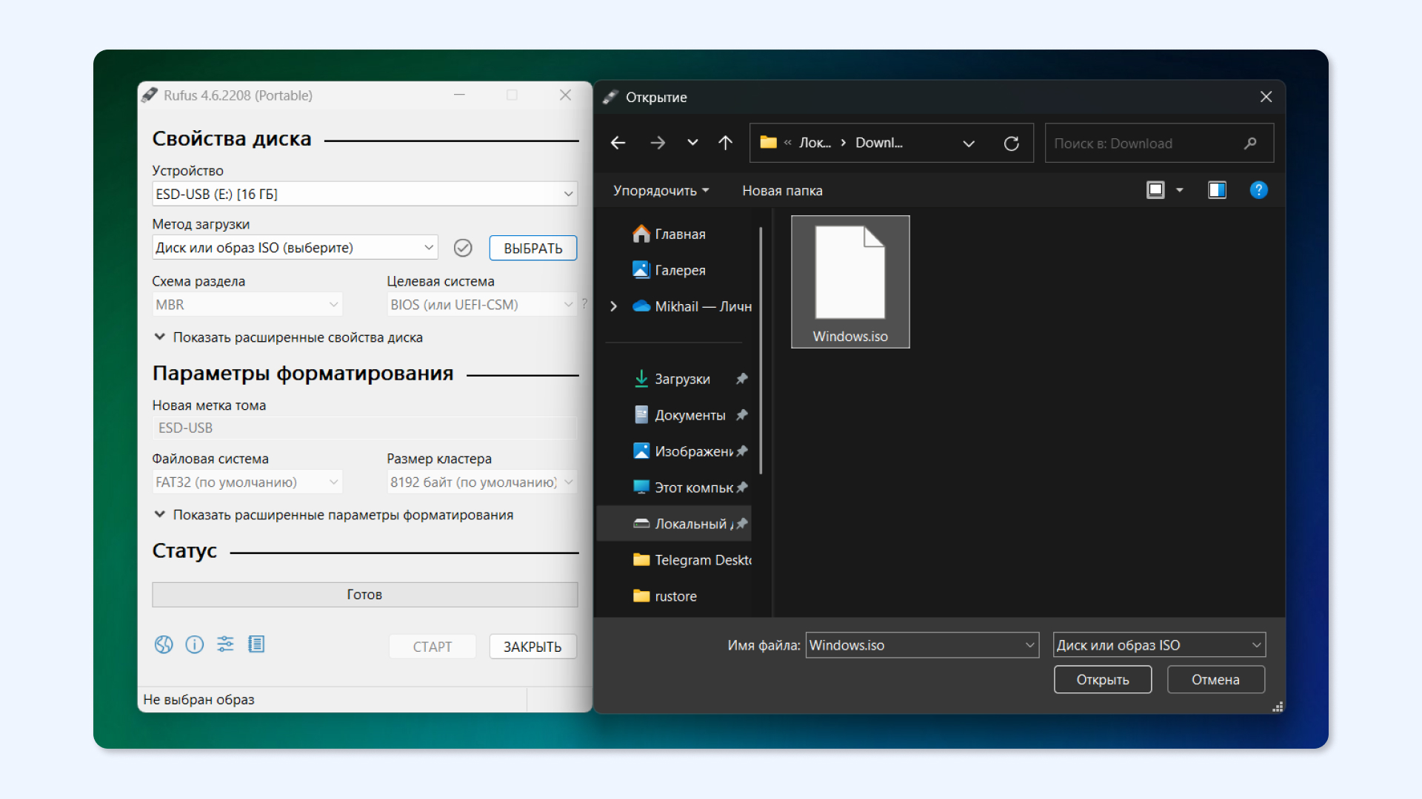Go back in the file dialog
This screenshot has width=1422, height=799.
coord(618,143)
